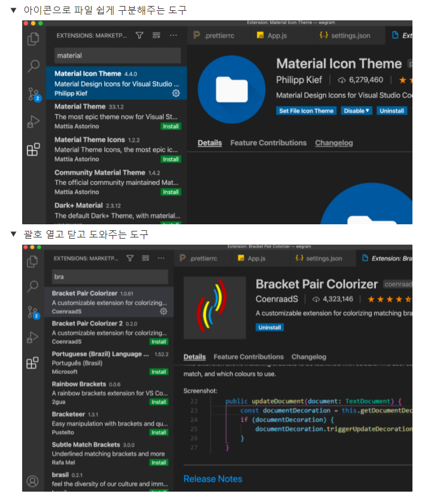Install the Community Material Theme extension
The image size is (434, 503).
[171, 192]
